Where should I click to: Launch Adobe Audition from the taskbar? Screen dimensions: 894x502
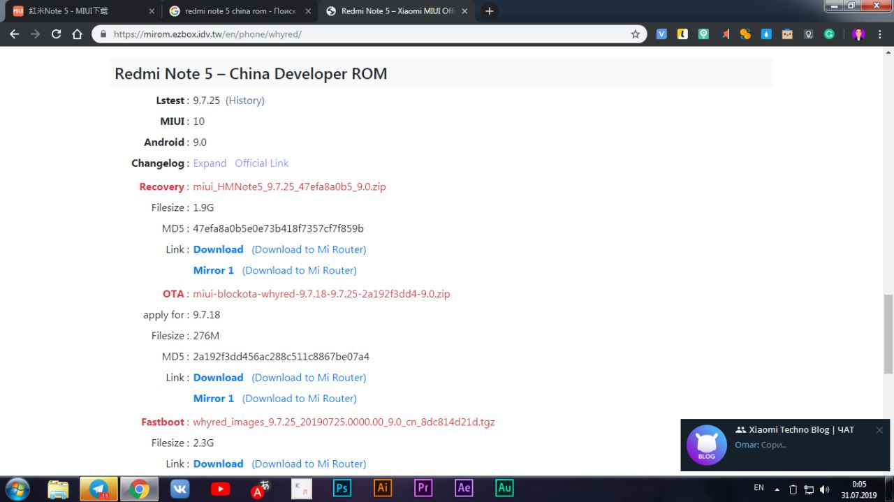pos(504,488)
